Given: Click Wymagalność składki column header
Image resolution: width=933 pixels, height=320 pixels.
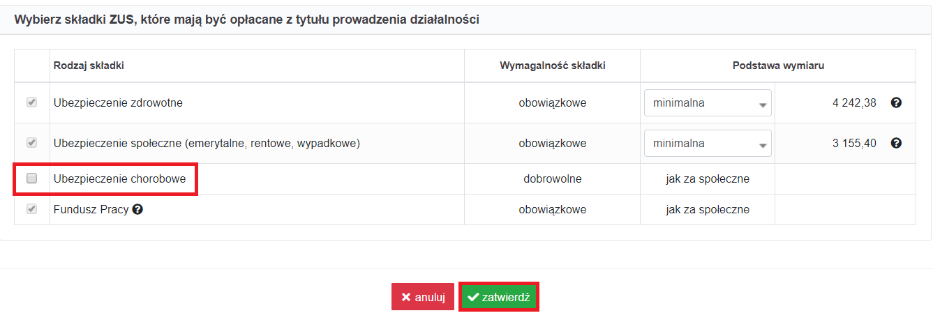Looking at the screenshot, I should click(553, 66).
